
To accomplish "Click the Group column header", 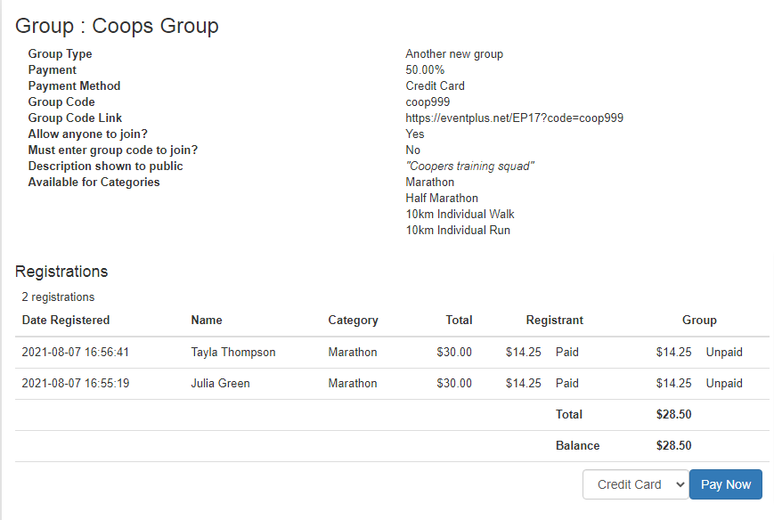I will pos(699,320).
